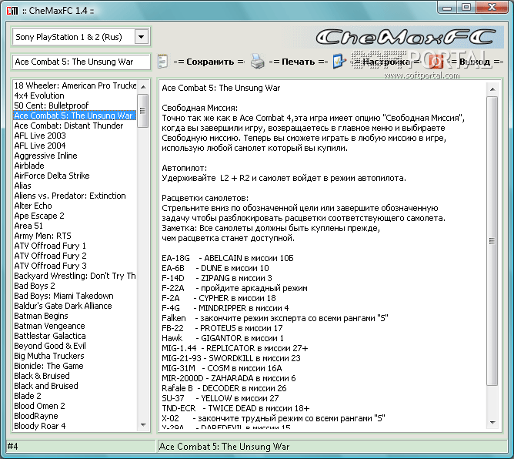
Task: Select ATV Offroad Fury 3
Action: [x=75, y=266]
